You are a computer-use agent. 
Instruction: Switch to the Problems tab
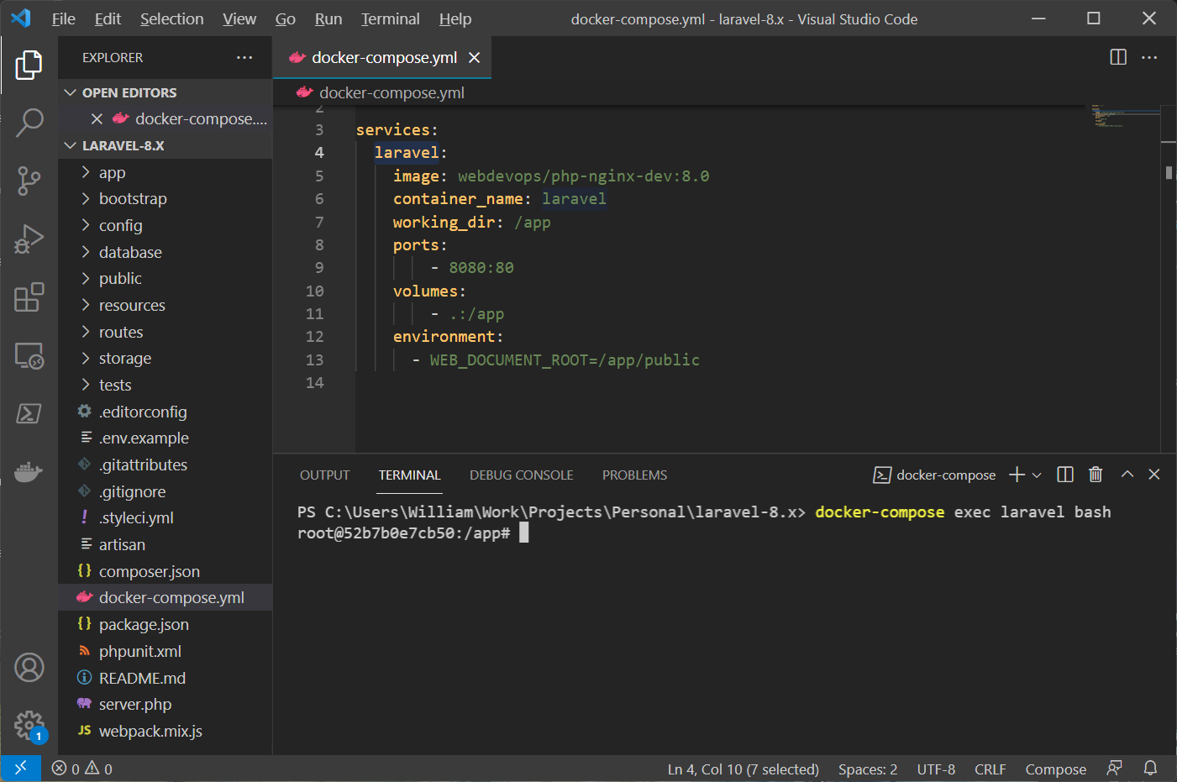[x=634, y=475]
